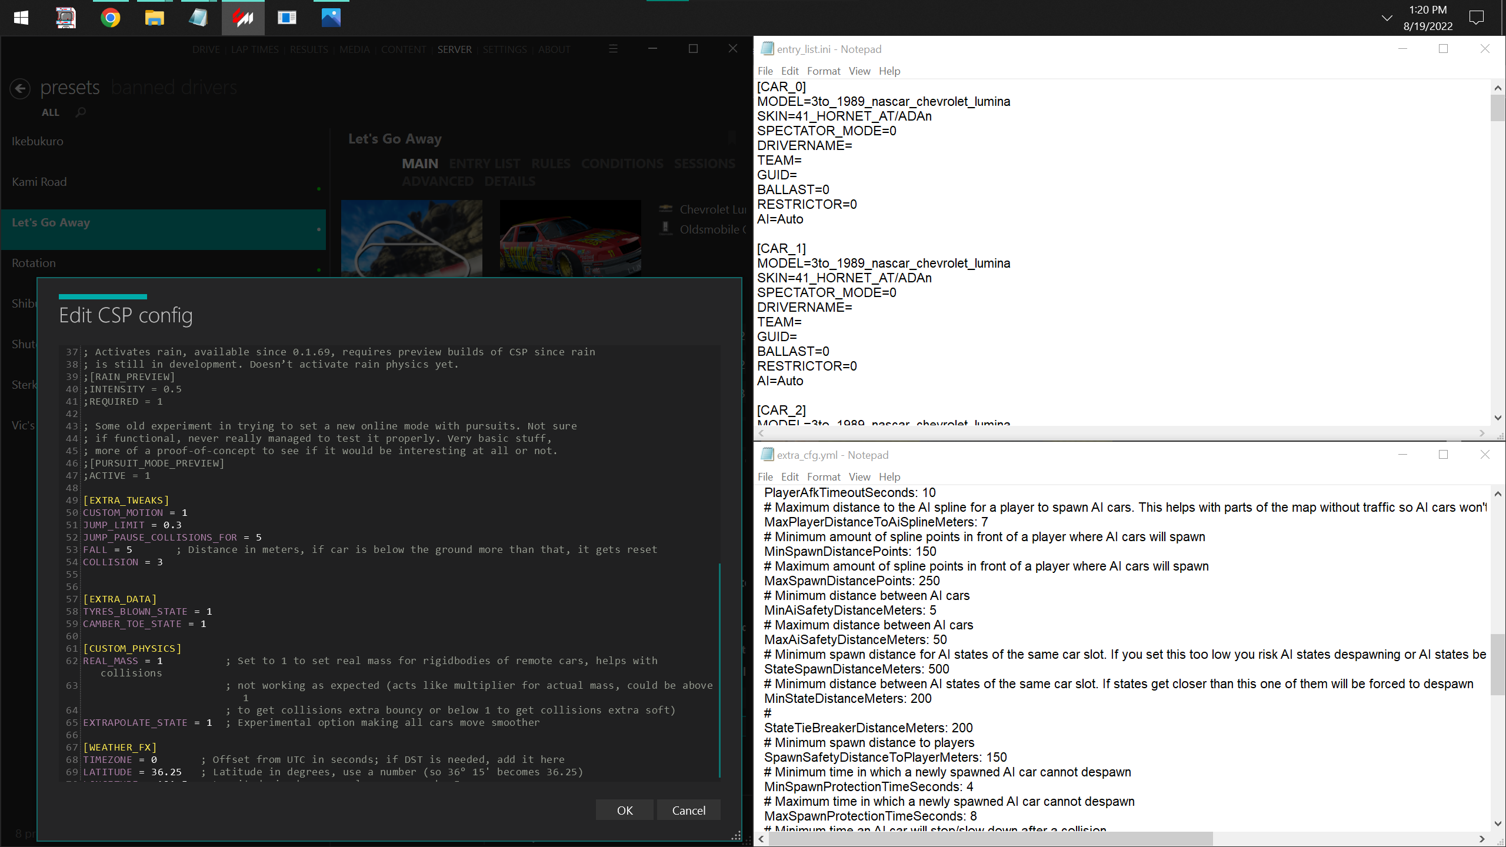Open the File menu in extra_cfg.yml Notepad
1506x847 pixels.
765,477
